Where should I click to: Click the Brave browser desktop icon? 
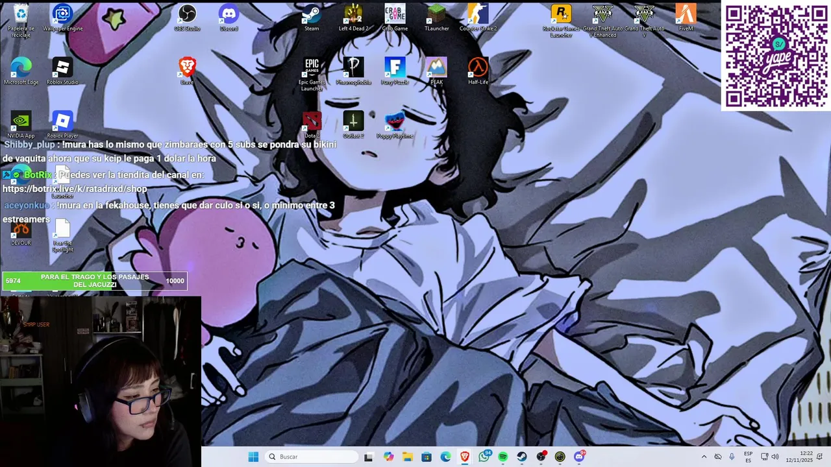click(187, 71)
